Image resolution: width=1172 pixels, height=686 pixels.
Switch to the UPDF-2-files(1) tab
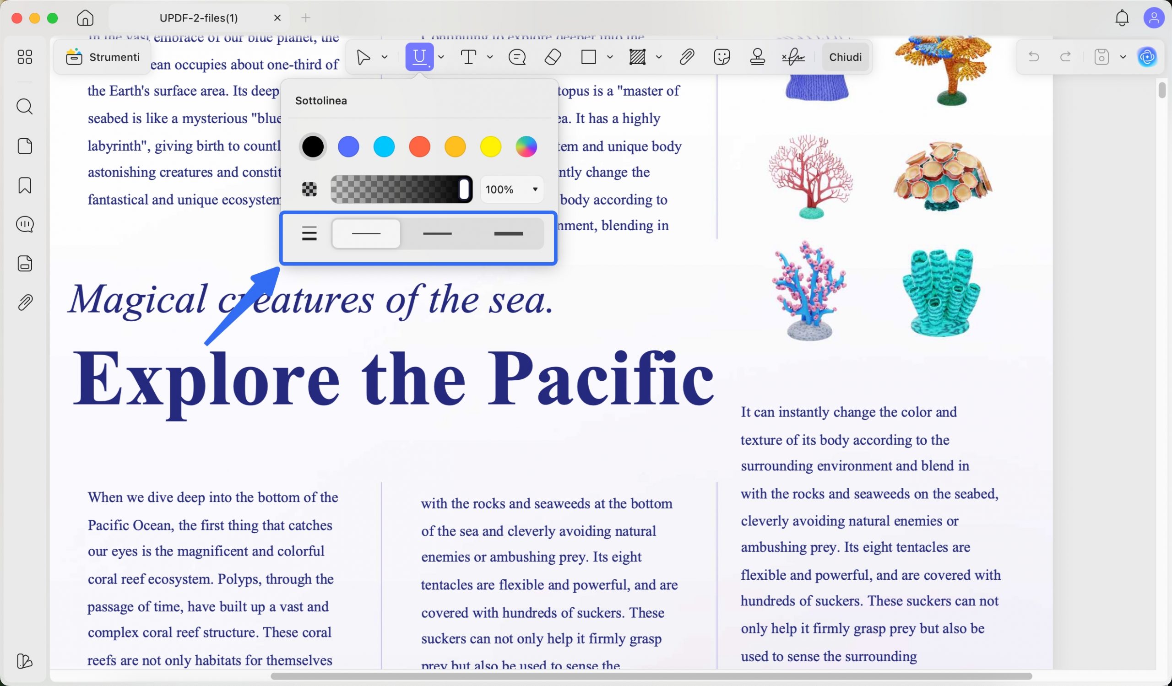(x=199, y=18)
